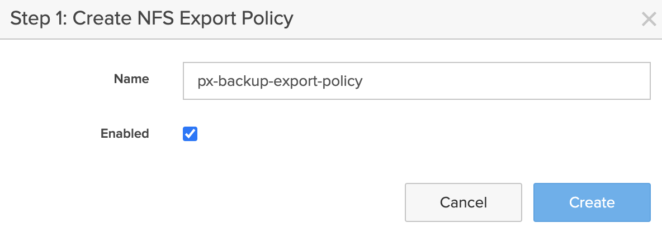Click the Name field label
The width and height of the screenshot is (662, 232).
pyautogui.click(x=131, y=79)
